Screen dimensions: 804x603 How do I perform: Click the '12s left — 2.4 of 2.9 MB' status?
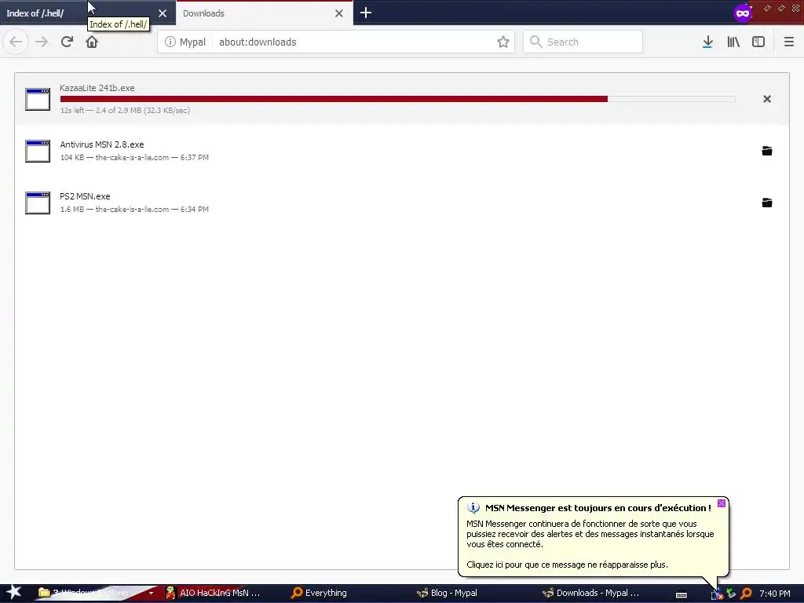click(x=125, y=110)
